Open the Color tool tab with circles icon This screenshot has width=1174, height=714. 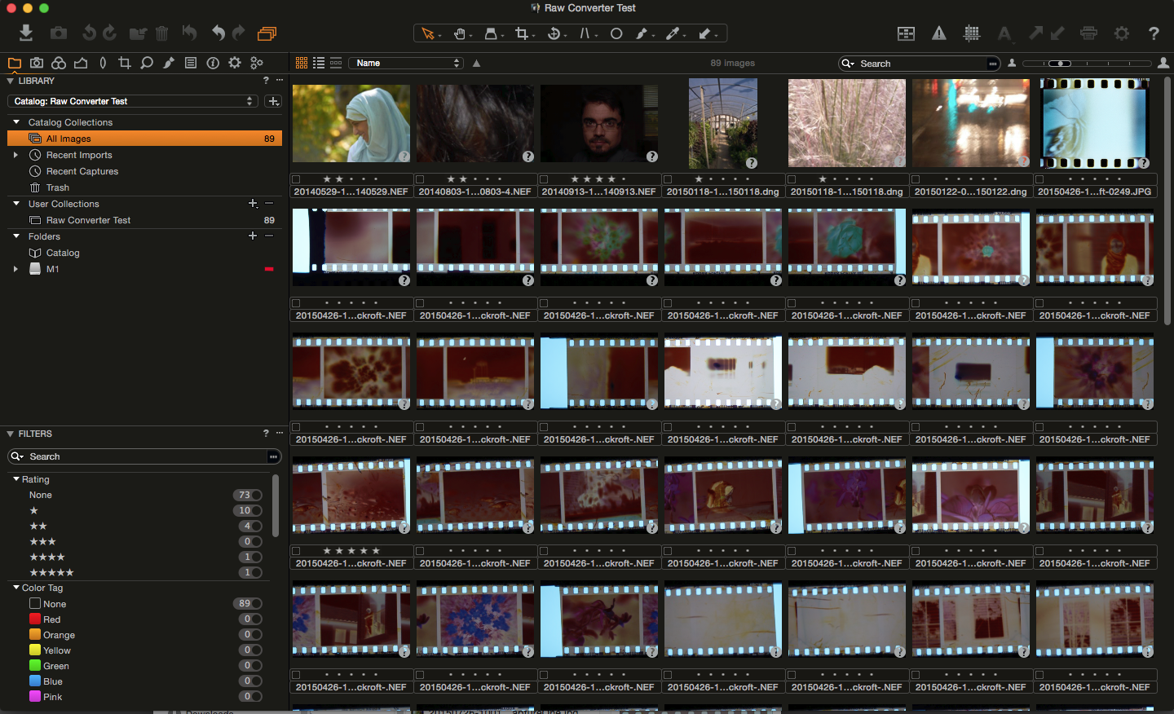(x=59, y=63)
